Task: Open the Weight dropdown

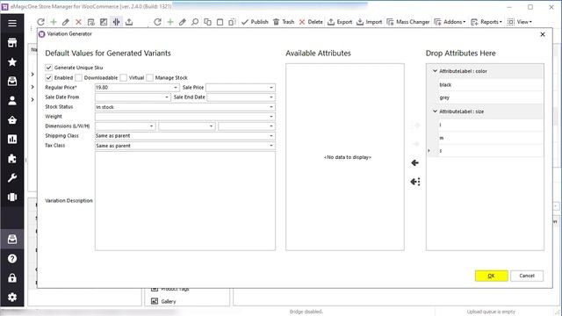Action: [271, 117]
